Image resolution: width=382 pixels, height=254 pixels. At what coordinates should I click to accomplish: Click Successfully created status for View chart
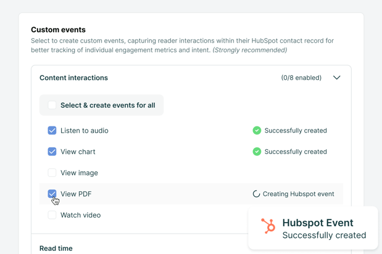tap(296, 152)
